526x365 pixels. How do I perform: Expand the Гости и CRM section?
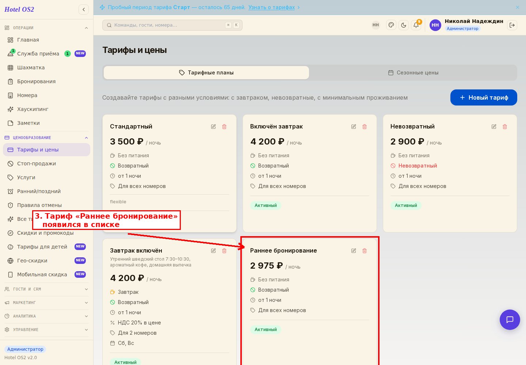pyautogui.click(x=46, y=289)
